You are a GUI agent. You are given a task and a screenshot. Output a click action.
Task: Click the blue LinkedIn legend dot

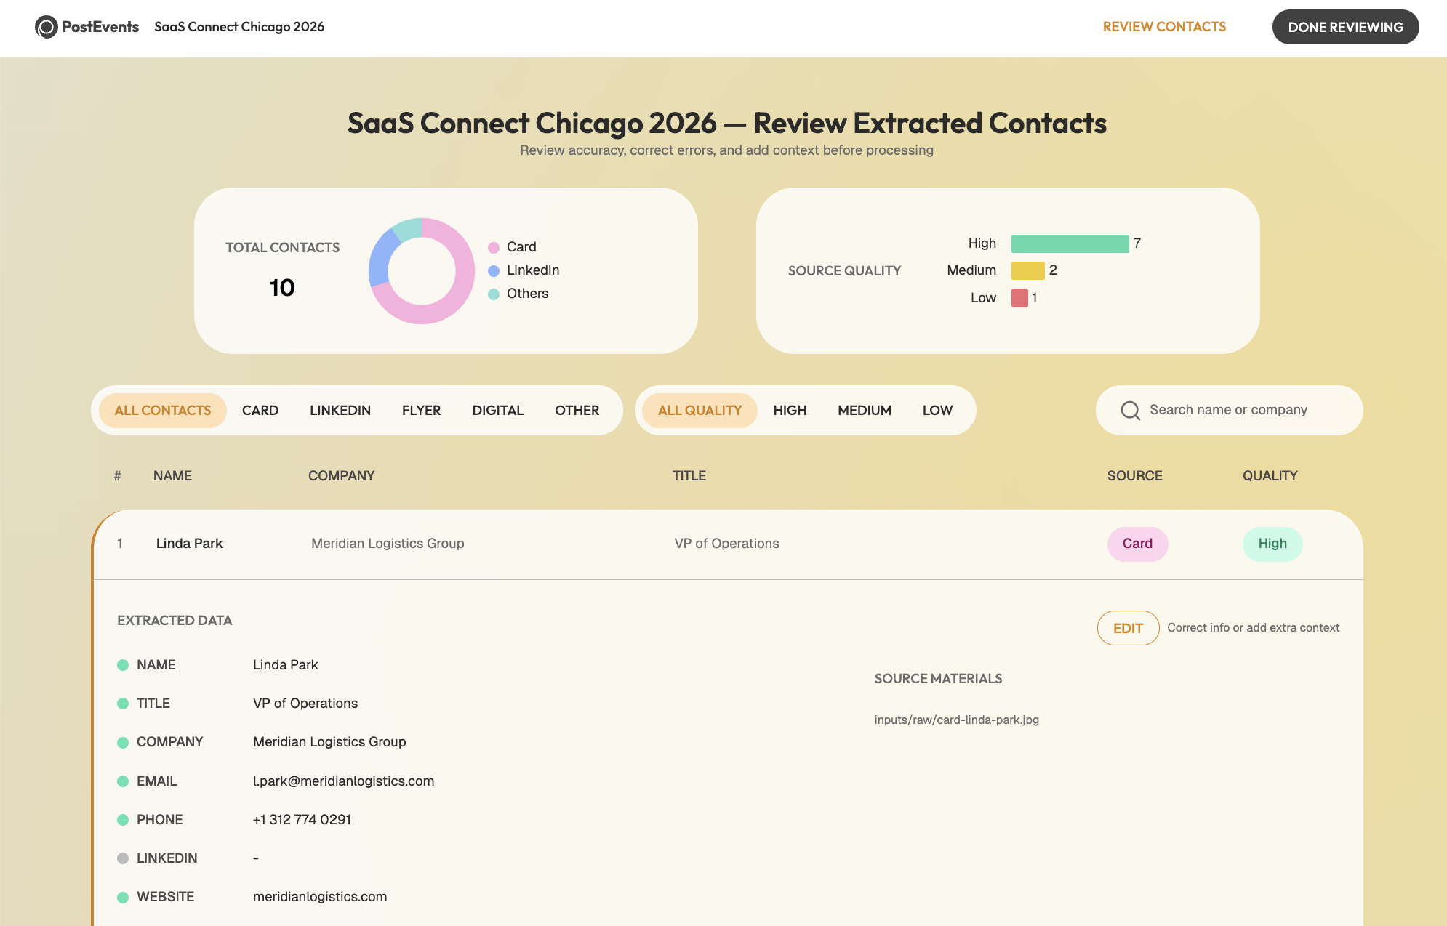494,271
